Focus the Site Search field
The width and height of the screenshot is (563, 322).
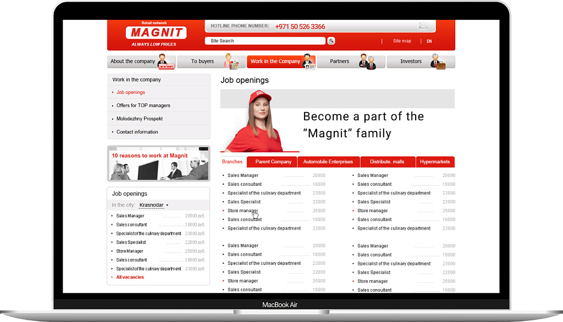pos(265,41)
